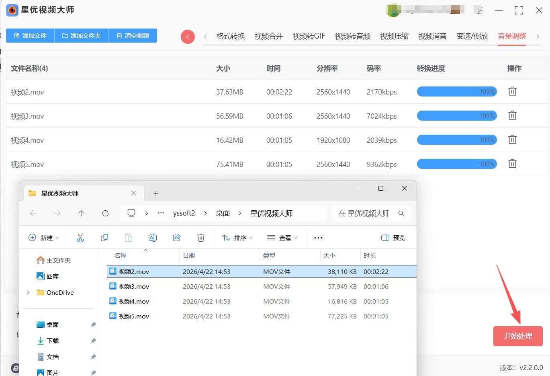The image size is (550, 376).
Task: Go forward in File Explorer
Action: [57, 213]
